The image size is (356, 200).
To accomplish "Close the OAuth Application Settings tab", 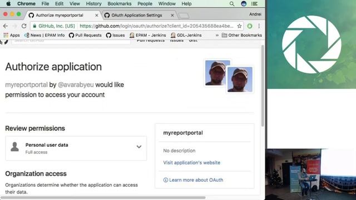I will click(x=172, y=15).
